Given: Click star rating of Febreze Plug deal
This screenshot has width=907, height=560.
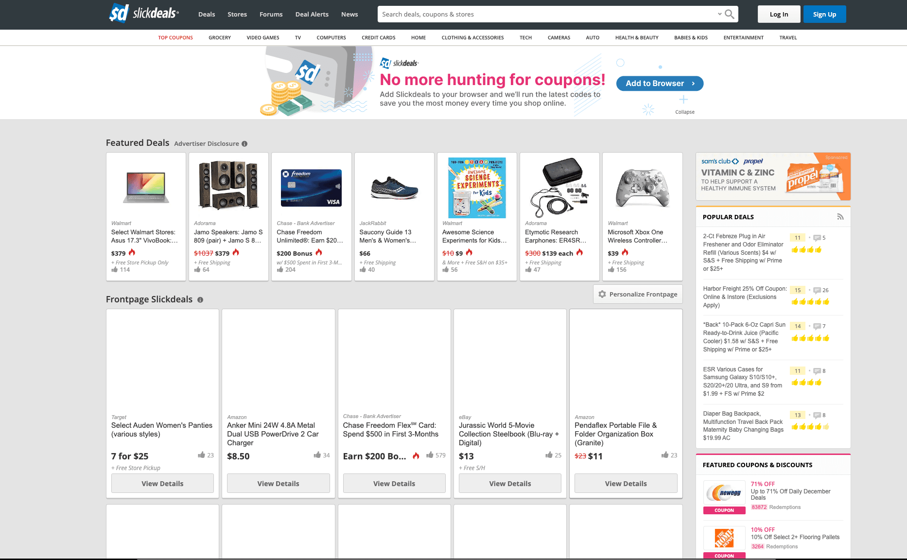Looking at the screenshot, I should coord(806,250).
